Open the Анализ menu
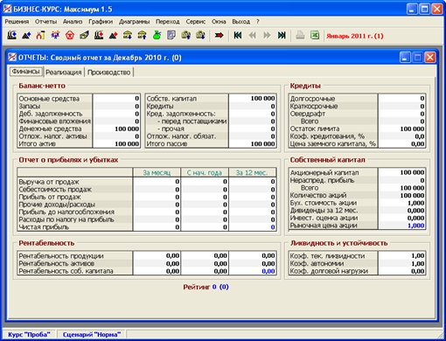This screenshot has height=341, width=446. click(73, 22)
